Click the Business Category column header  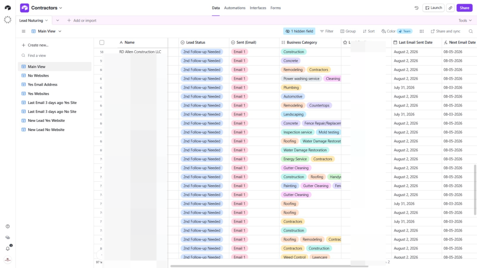310,43
